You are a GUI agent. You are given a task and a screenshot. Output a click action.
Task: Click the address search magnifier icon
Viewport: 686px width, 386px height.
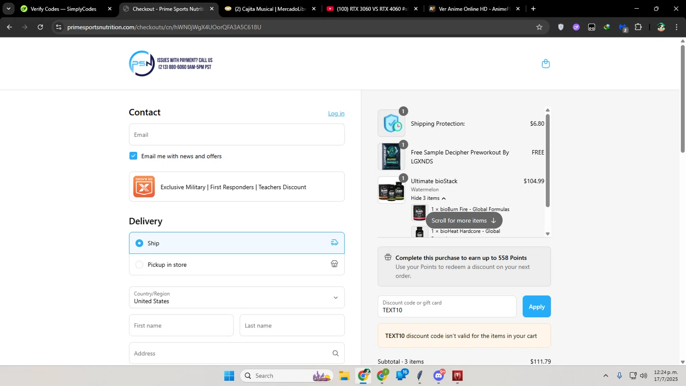tap(335, 353)
